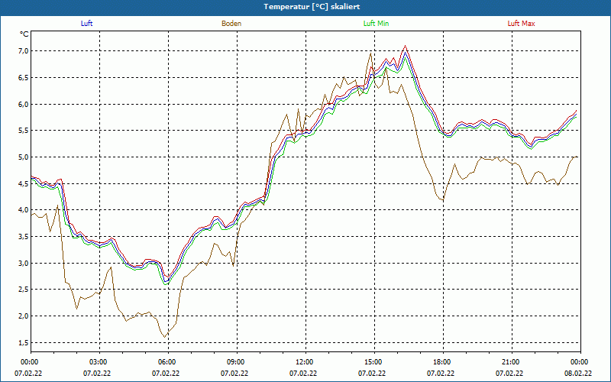Select the '06:00' time axis label

pos(168,362)
